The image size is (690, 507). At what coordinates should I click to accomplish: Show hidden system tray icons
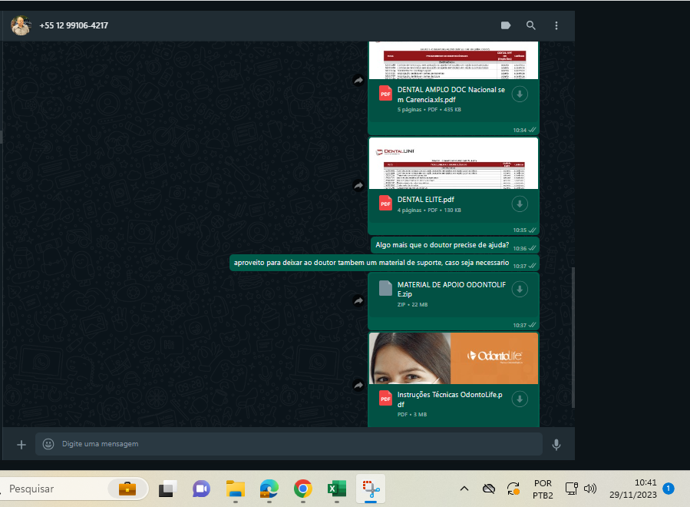(464, 489)
